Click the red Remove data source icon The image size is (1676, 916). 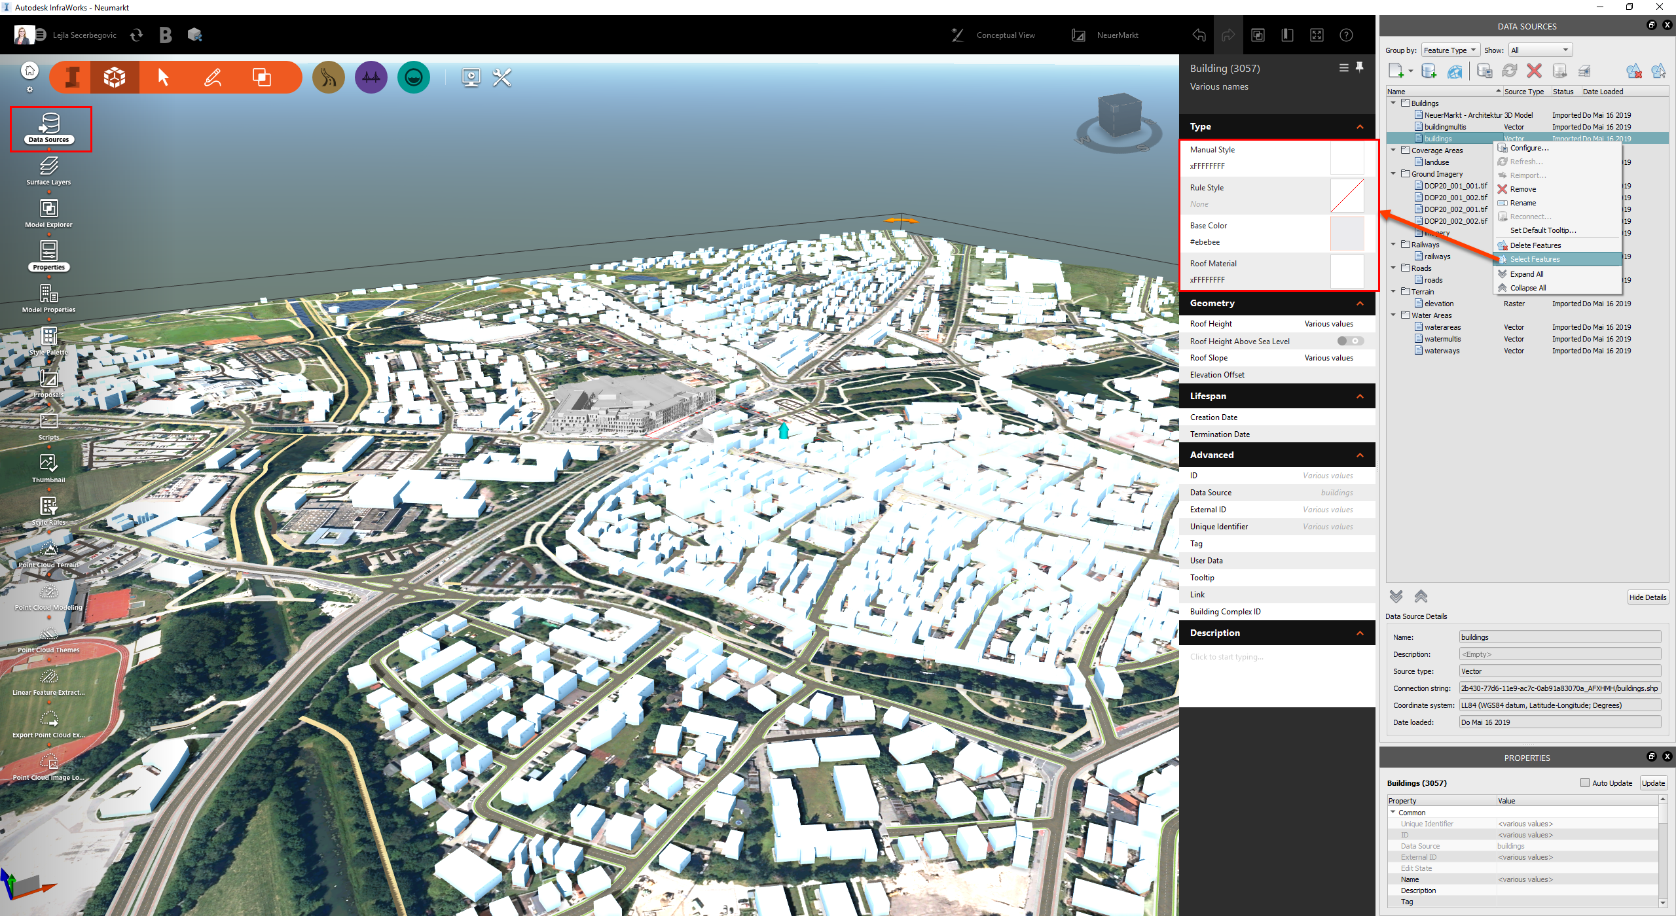point(1534,71)
